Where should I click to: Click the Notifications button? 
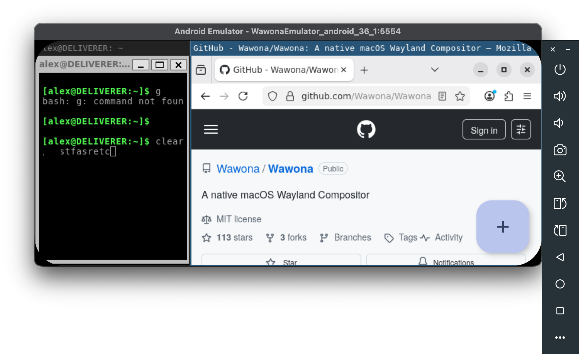pyautogui.click(x=446, y=260)
